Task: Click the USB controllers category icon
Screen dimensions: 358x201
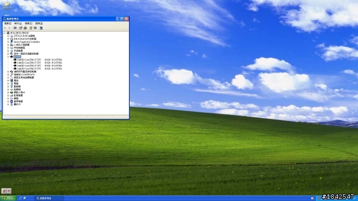Action: tap(11, 71)
